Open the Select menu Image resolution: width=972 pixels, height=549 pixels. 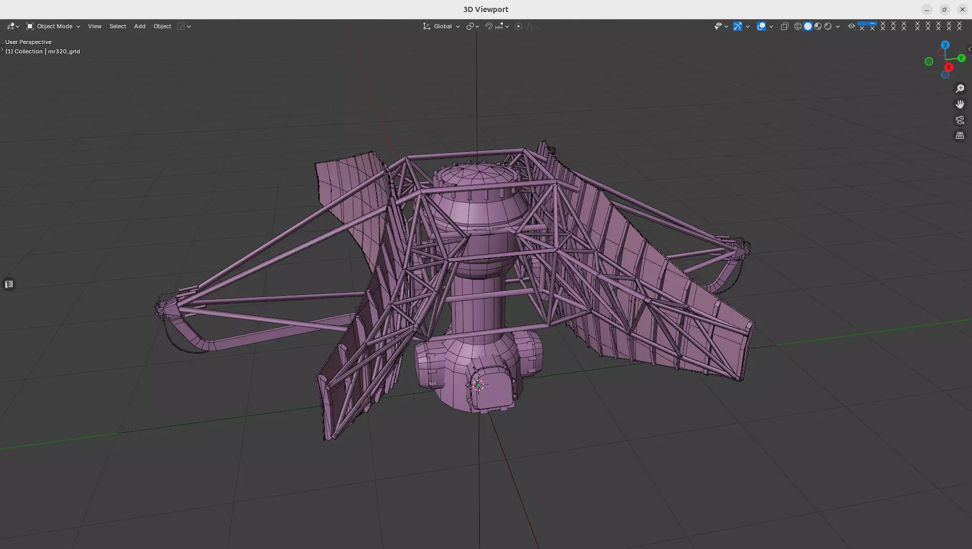pyautogui.click(x=117, y=26)
